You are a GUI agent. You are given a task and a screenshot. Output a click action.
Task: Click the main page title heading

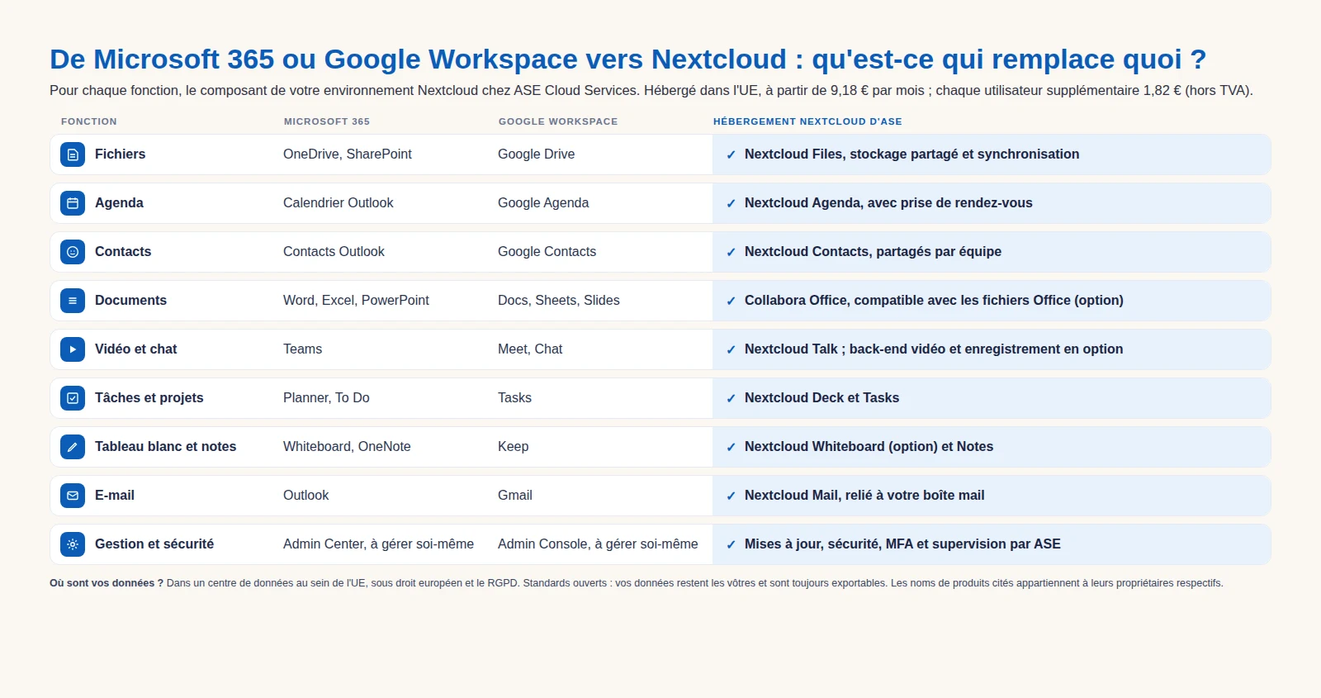[627, 59]
